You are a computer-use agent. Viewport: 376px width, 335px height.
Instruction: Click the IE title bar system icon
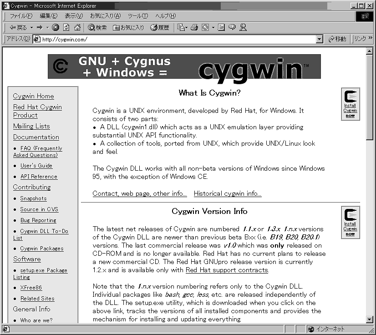pyautogui.click(x=6, y=6)
